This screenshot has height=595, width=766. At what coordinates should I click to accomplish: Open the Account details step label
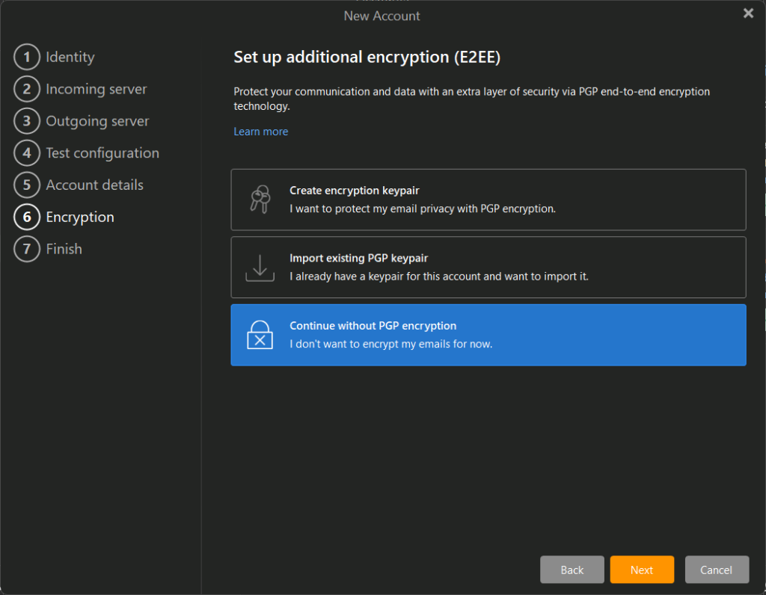(94, 185)
